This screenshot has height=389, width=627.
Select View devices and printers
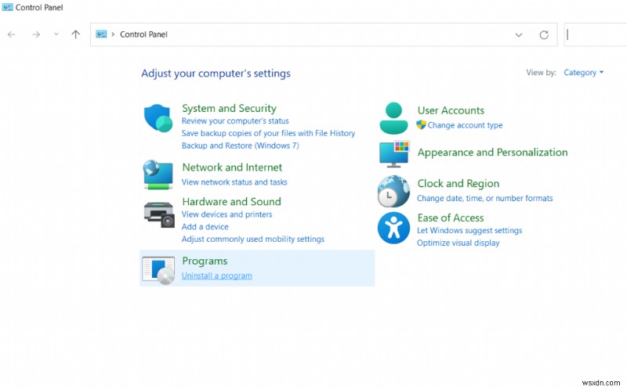pyautogui.click(x=227, y=214)
